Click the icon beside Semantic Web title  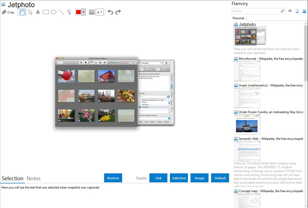[236, 139]
